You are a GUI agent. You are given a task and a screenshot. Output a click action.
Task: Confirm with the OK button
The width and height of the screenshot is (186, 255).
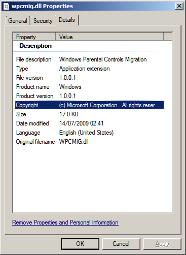[x=80, y=244]
